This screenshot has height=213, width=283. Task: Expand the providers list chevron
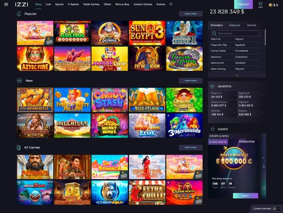[237, 75]
